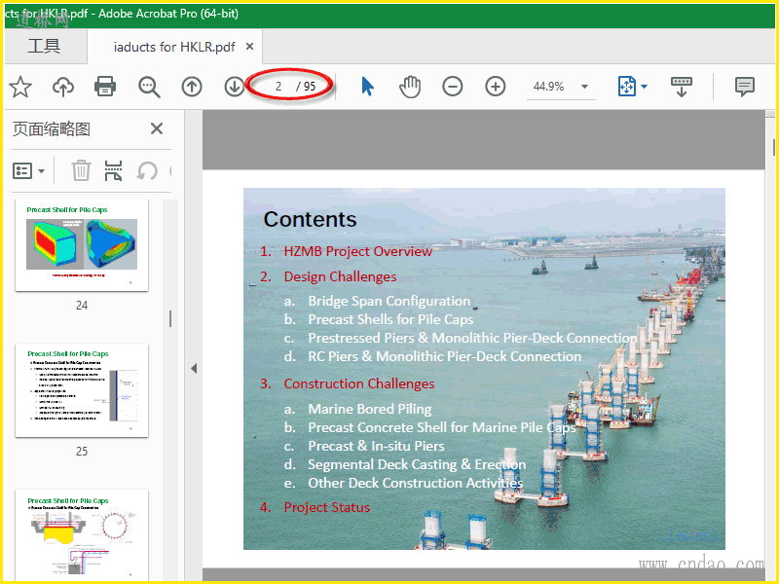Open the find text magnifier tool
The width and height of the screenshot is (779, 584).
click(x=149, y=87)
